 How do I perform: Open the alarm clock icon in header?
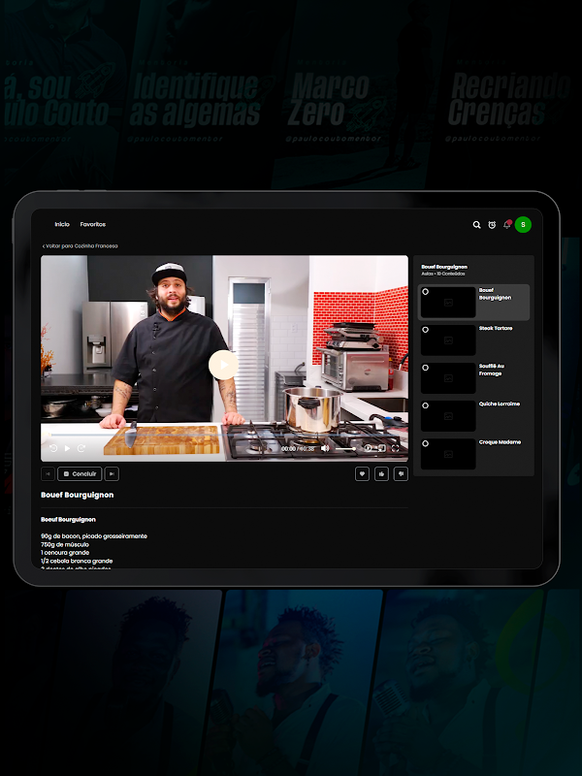[492, 225]
